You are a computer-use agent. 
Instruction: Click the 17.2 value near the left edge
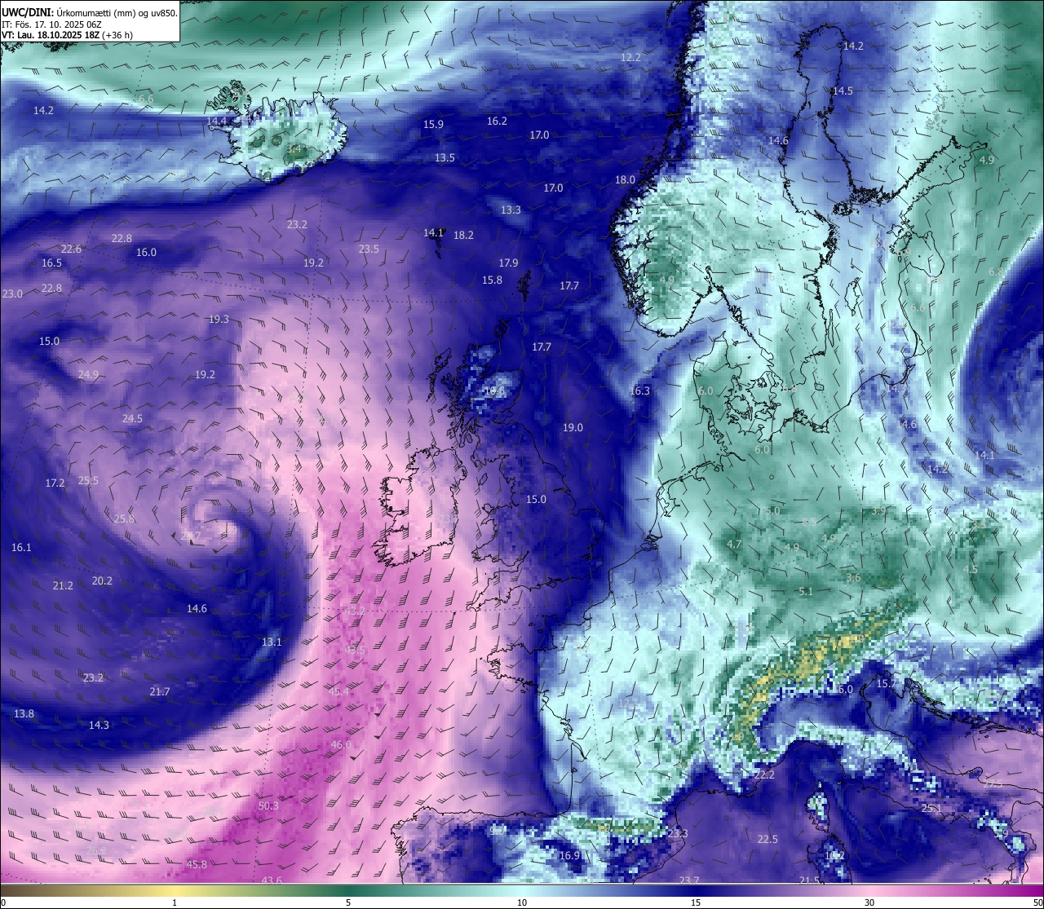click(x=55, y=483)
